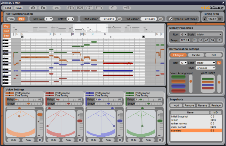Click the orange voice Delay slider

pos(28,99)
